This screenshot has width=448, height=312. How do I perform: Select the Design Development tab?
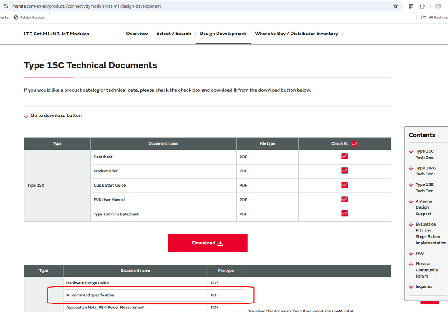(223, 34)
